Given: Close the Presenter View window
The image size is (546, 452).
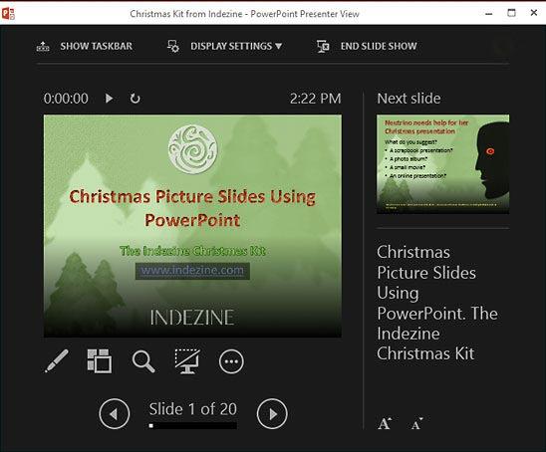Looking at the screenshot, I should click(x=534, y=13).
